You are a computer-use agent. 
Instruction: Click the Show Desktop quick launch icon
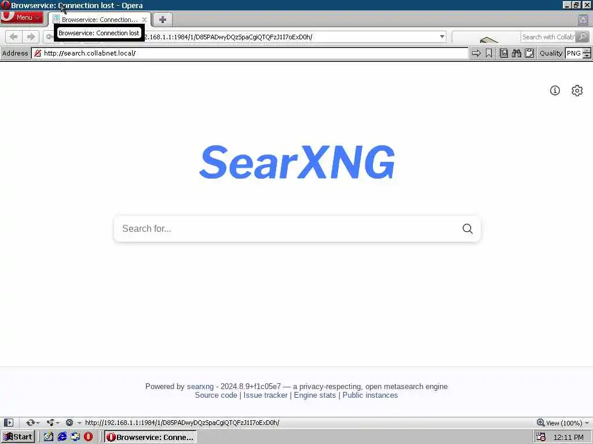(x=75, y=437)
